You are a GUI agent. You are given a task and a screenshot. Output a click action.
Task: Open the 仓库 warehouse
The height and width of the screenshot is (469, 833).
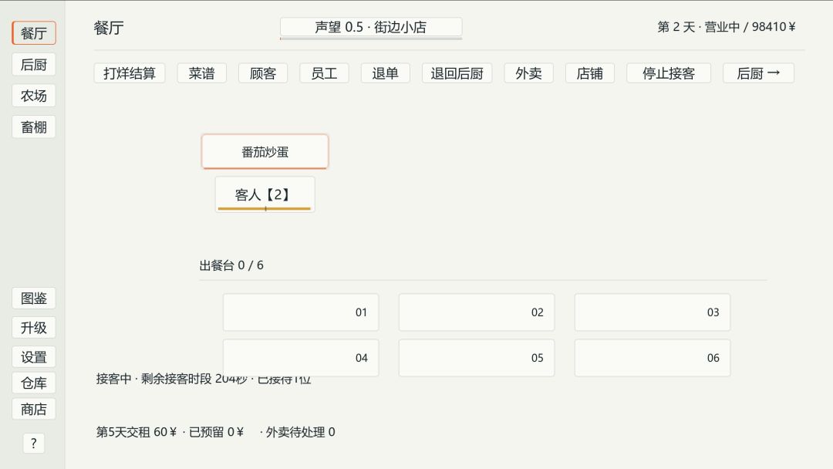tap(33, 383)
